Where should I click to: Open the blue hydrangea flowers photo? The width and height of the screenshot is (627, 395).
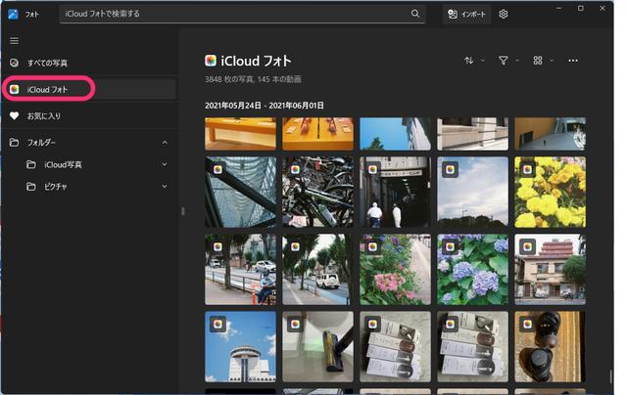pos(472,269)
